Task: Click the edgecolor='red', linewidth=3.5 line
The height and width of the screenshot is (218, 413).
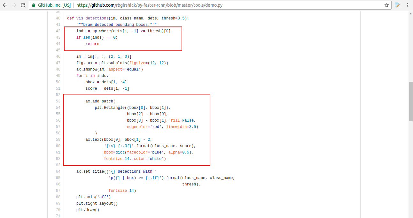Action: pyautogui.click(x=163, y=127)
